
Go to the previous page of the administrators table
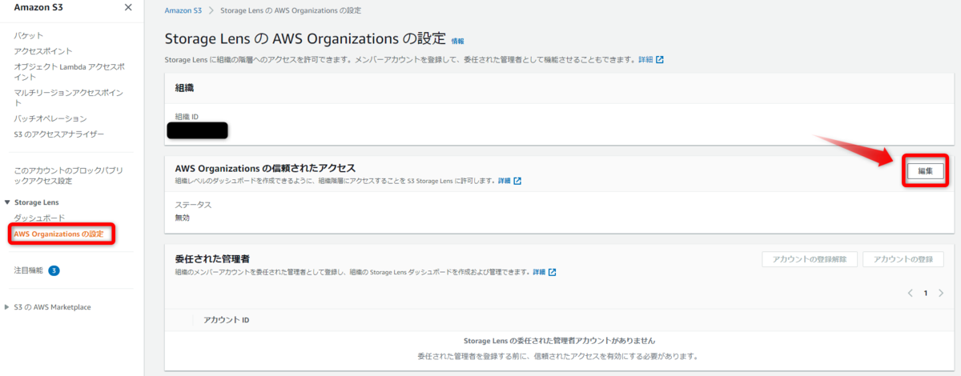pyautogui.click(x=911, y=293)
